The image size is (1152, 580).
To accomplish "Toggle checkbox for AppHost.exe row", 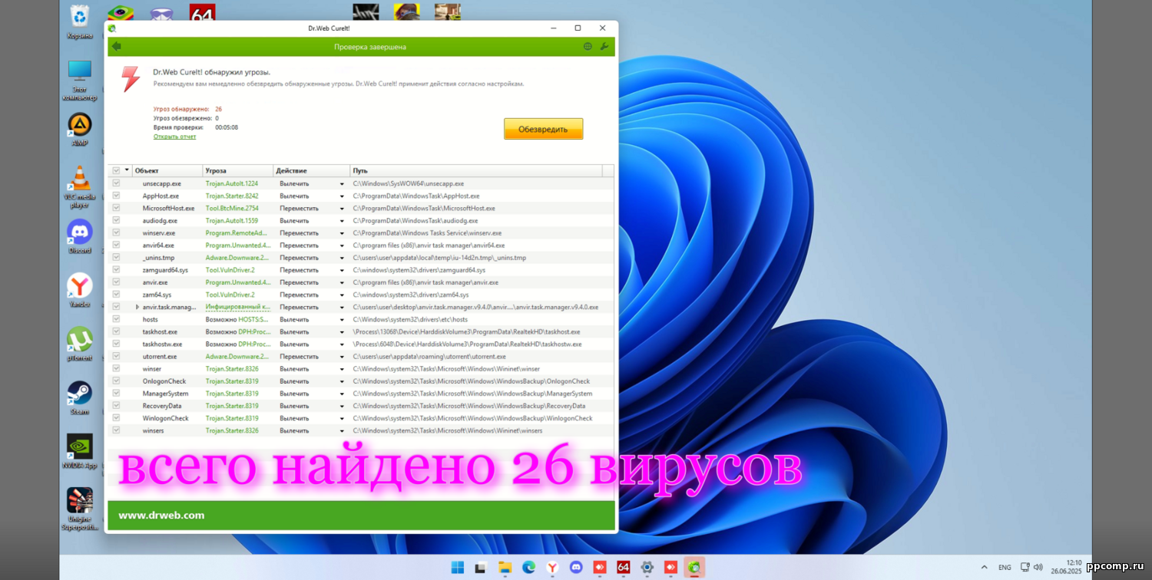I will coord(116,196).
